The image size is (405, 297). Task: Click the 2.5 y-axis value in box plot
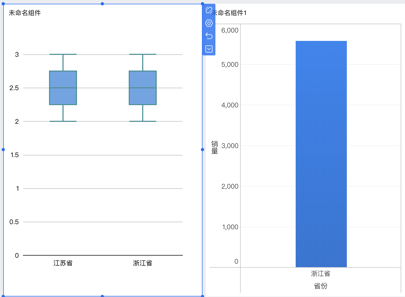14,88
